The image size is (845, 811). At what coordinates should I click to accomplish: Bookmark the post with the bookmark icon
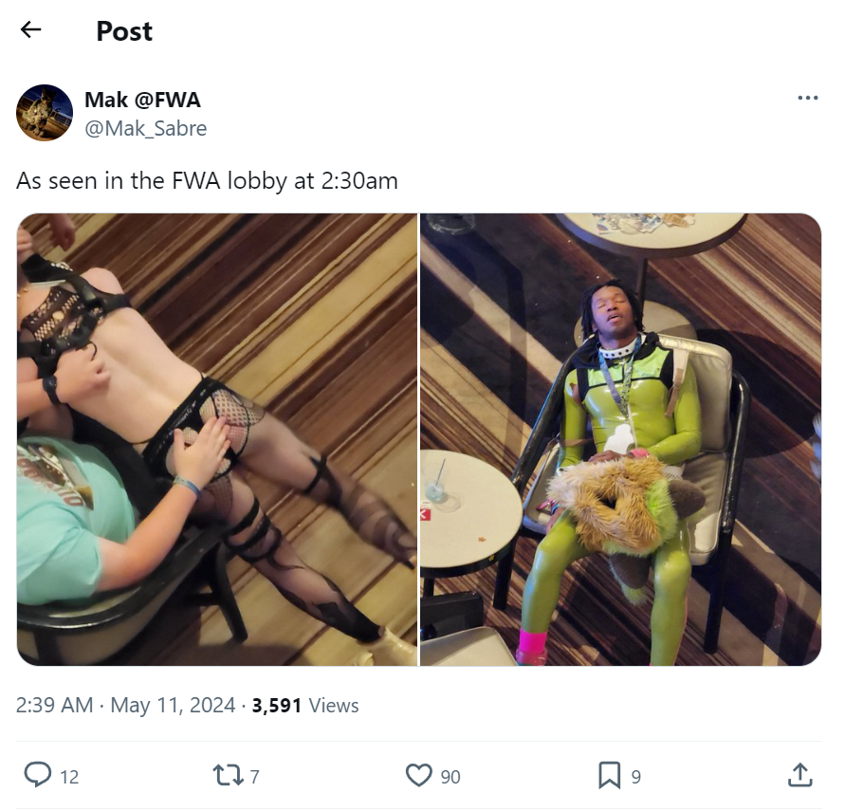pyautogui.click(x=610, y=776)
